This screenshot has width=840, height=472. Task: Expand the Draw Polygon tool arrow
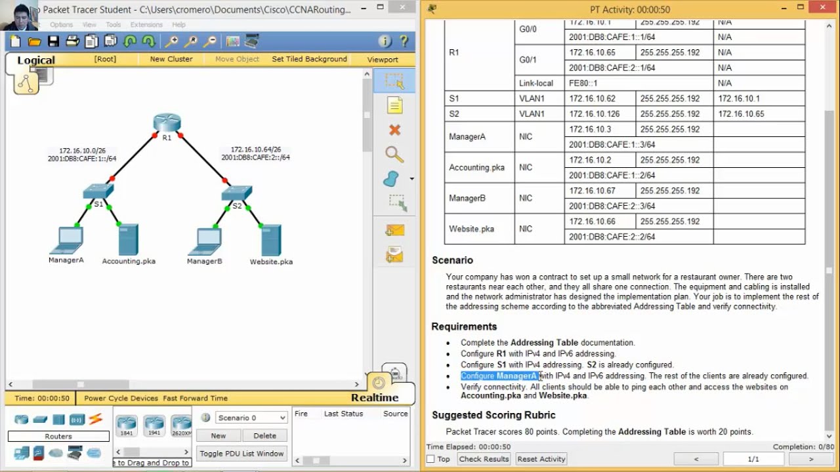pyautogui.click(x=411, y=178)
